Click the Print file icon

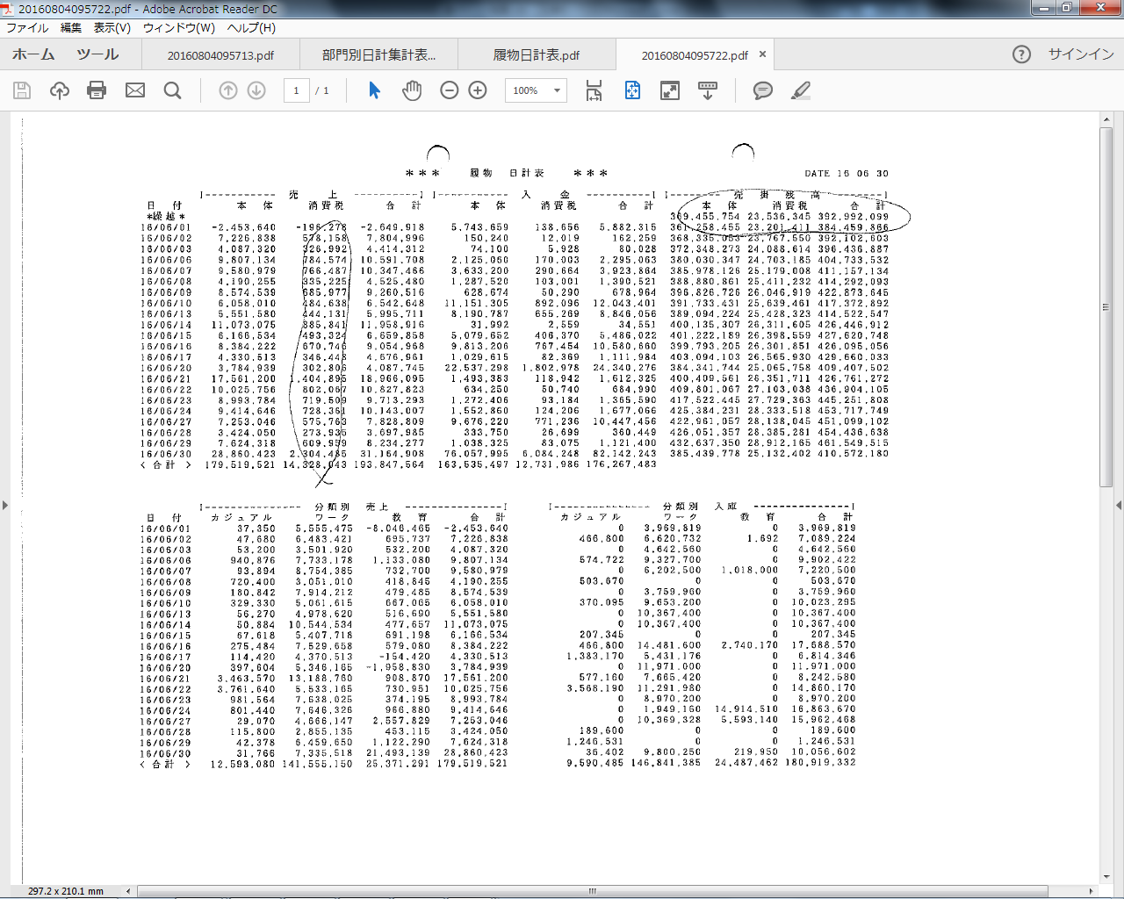click(x=97, y=90)
